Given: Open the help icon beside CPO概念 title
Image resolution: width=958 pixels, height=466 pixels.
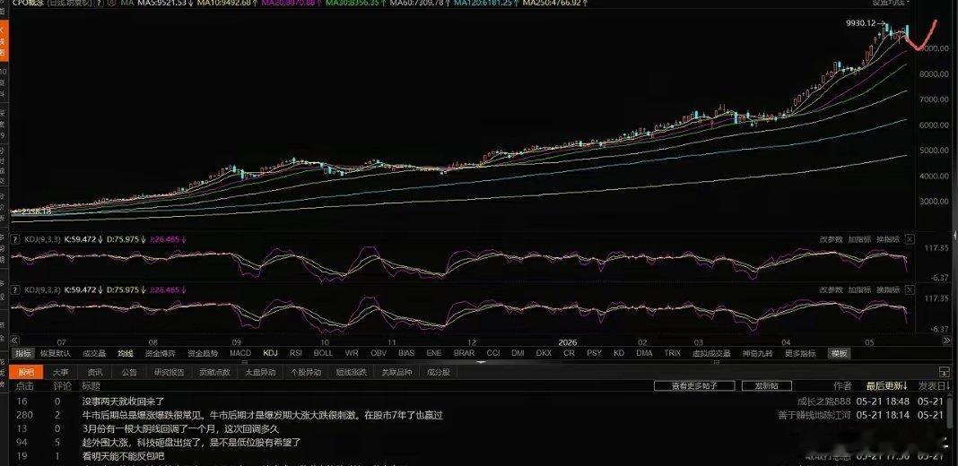Looking at the screenshot, I should click(99, 3).
